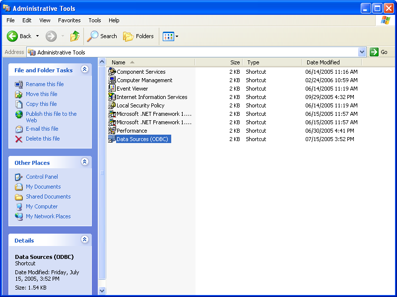
Task: Click the Shared Documents folder icon
Action: (19, 197)
